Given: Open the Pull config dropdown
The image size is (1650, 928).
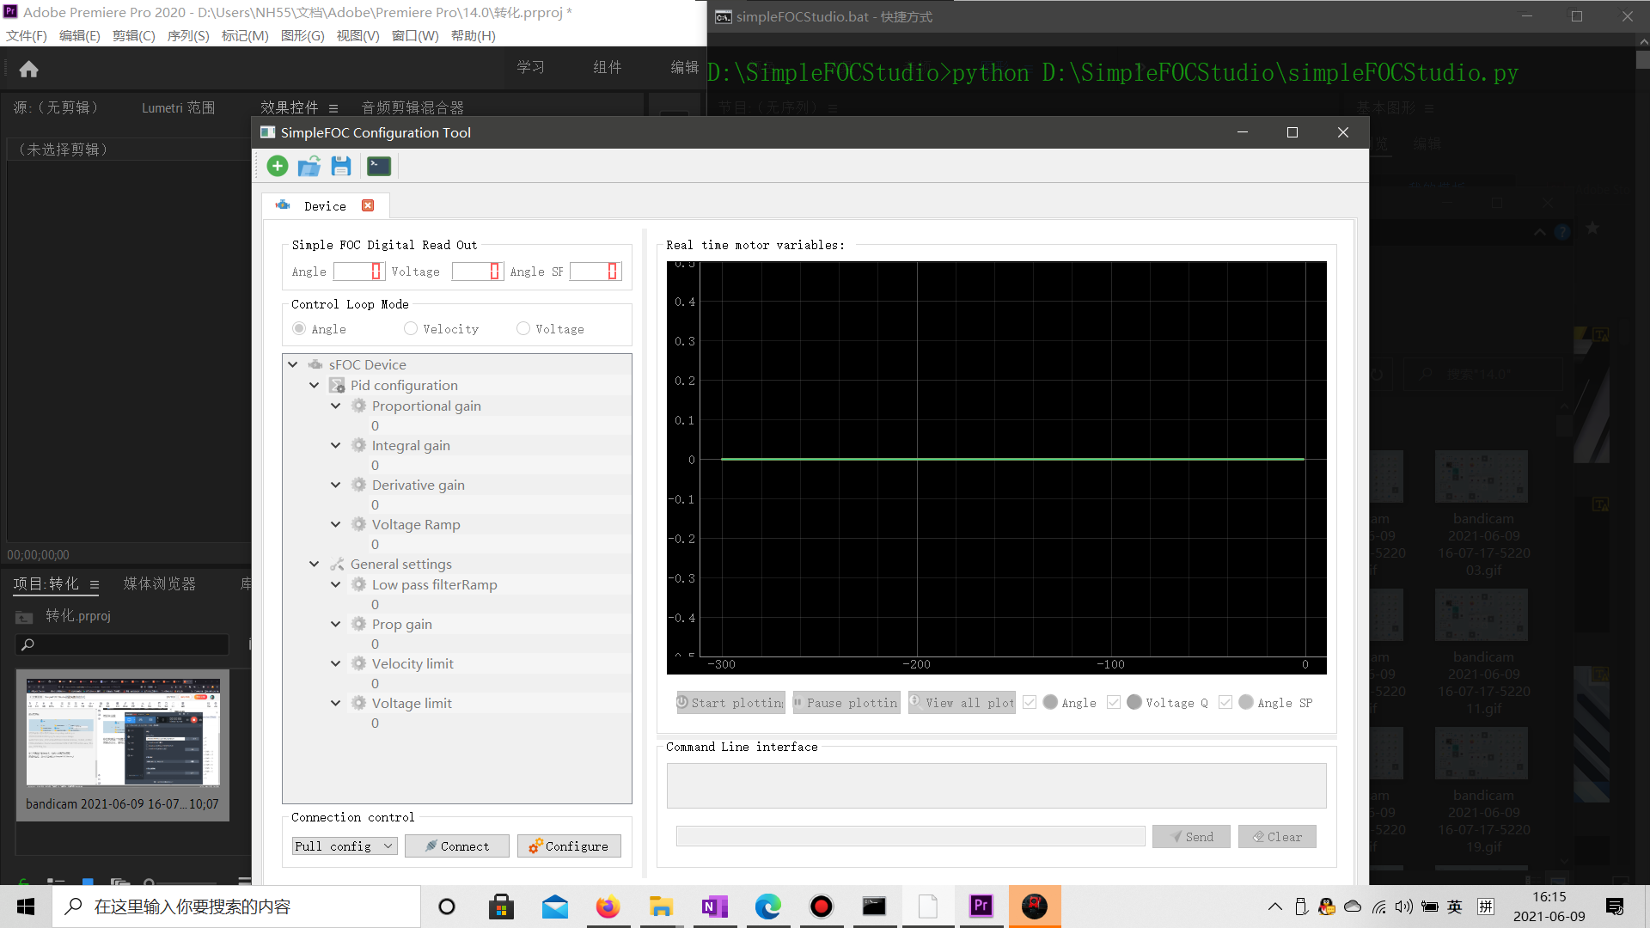Looking at the screenshot, I should point(344,846).
